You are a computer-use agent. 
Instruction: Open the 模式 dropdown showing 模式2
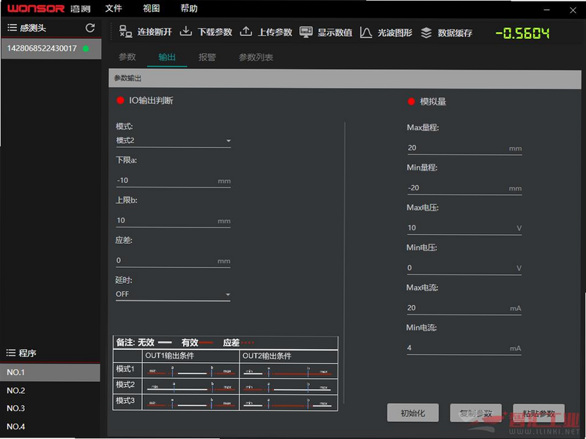[173, 140]
